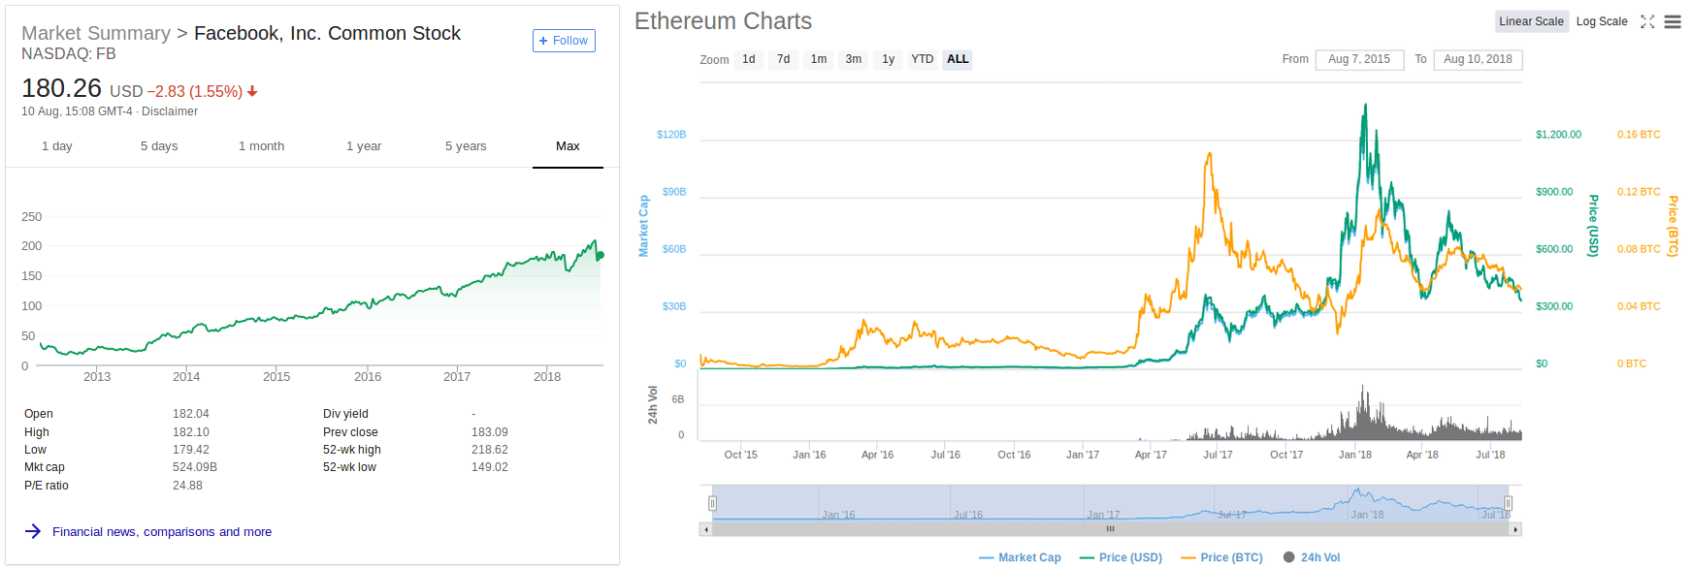Set Ethereum chart zoom to YTD
This screenshot has width=1691, height=568.
pos(923,59)
